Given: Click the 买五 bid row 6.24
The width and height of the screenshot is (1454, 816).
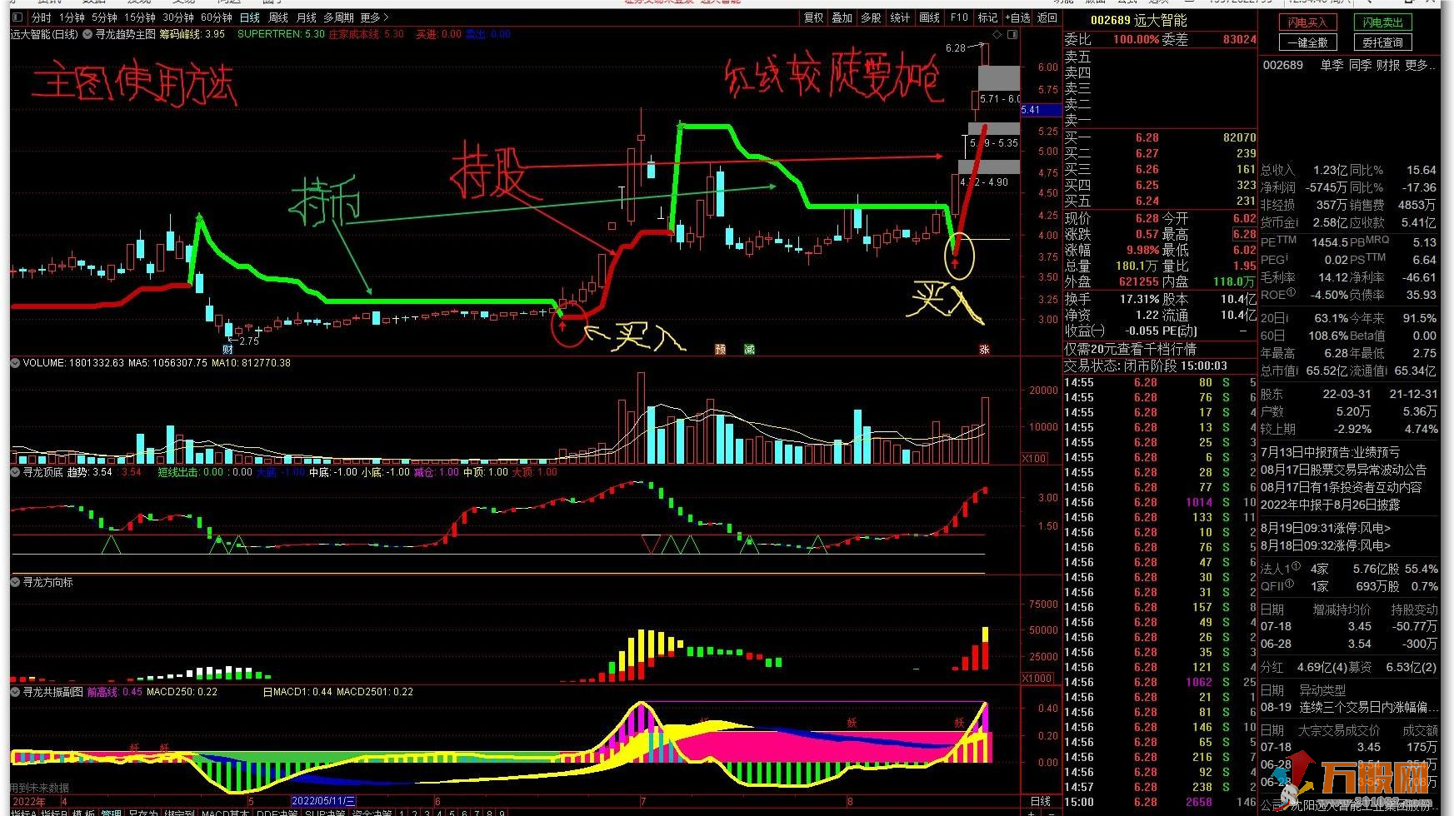Looking at the screenshot, I should coord(1160,201).
